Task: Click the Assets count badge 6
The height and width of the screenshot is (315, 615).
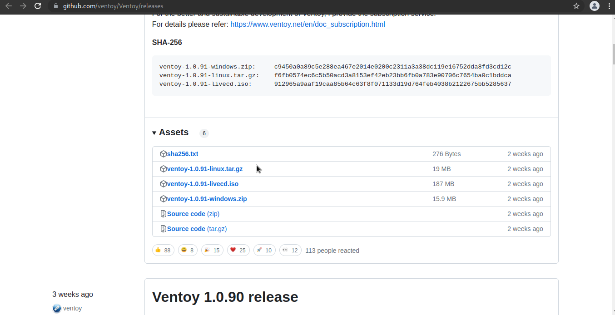Action: [204, 133]
